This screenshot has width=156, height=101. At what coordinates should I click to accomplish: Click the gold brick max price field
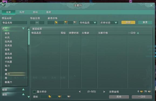(51, 23)
